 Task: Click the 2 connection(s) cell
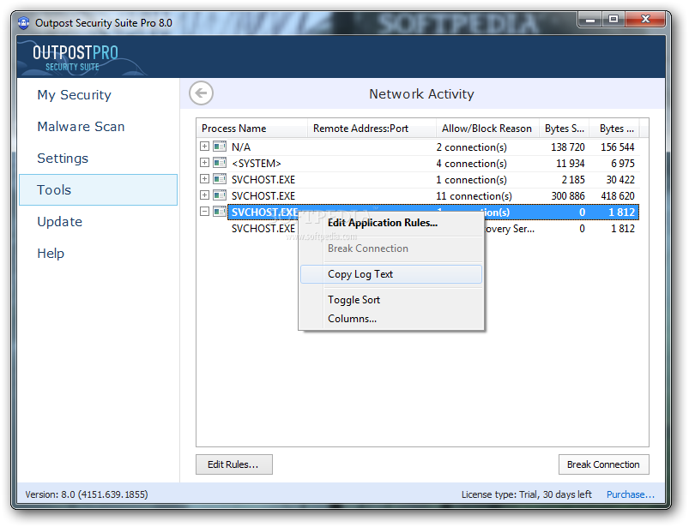pyautogui.click(x=471, y=147)
